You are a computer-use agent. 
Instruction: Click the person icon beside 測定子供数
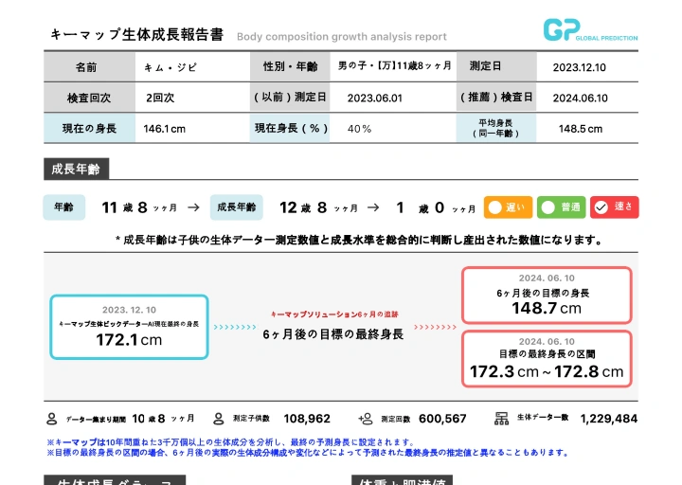pos(219,418)
